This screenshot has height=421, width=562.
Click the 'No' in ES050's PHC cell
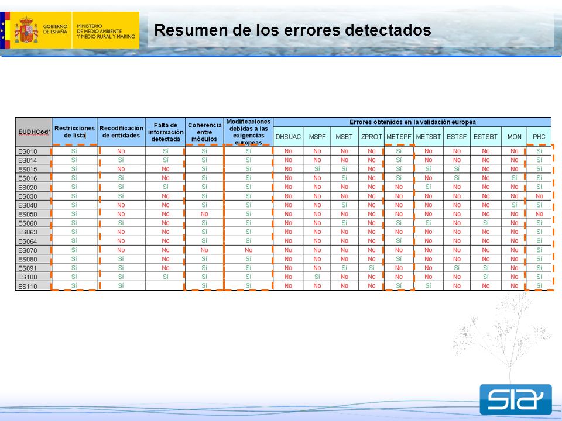539,214
